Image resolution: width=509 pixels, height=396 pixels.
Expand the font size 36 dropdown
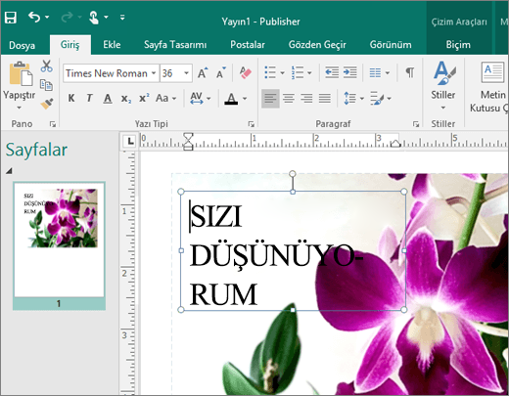pos(186,73)
